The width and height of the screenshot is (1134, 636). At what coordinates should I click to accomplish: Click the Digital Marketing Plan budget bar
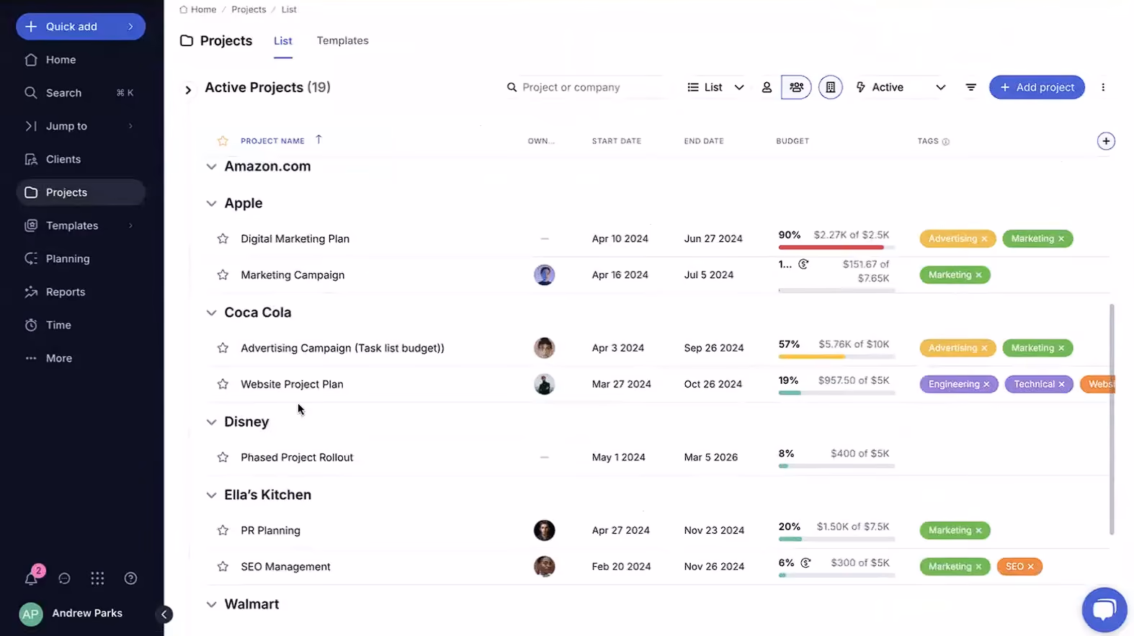pyautogui.click(x=836, y=247)
